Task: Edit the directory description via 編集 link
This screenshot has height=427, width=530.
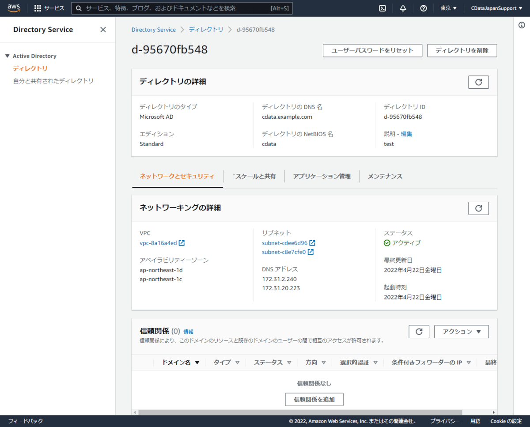Action: pyautogui.click(x=406, y=133)
